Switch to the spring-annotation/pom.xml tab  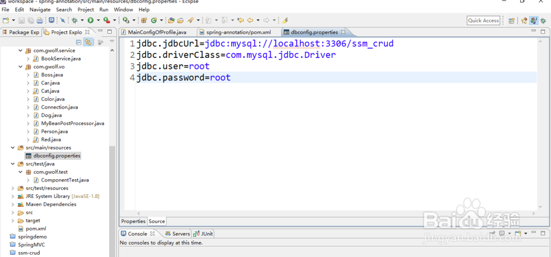(x=239, y=33)
